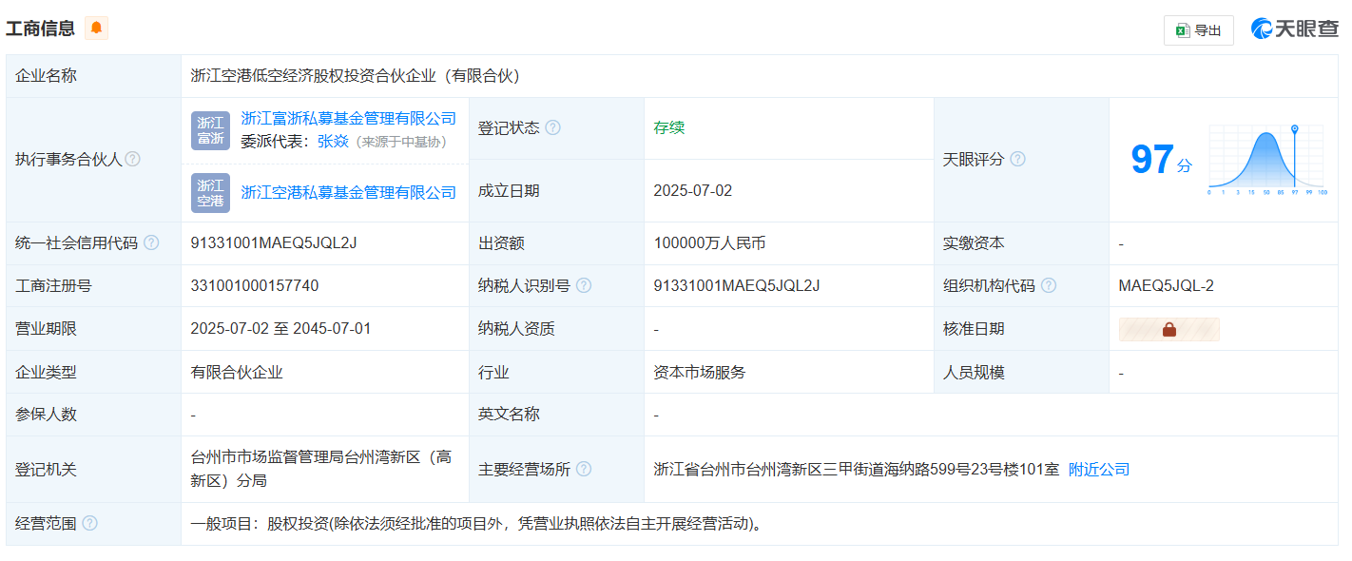Click the 100000万人民币 capital value
This screenshot has height=561, width=1352.
709,242
